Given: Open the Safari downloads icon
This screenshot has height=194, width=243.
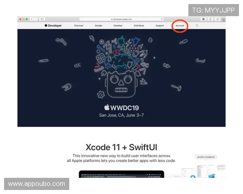Looking at the screenshot, I should point(204,19).
